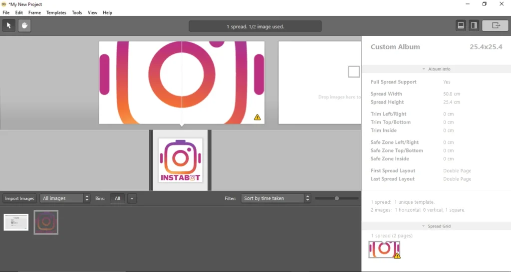Select the screenshot thumbnail in image bin
This screenshot has height=272, width=511.
(x=16, y=222)
